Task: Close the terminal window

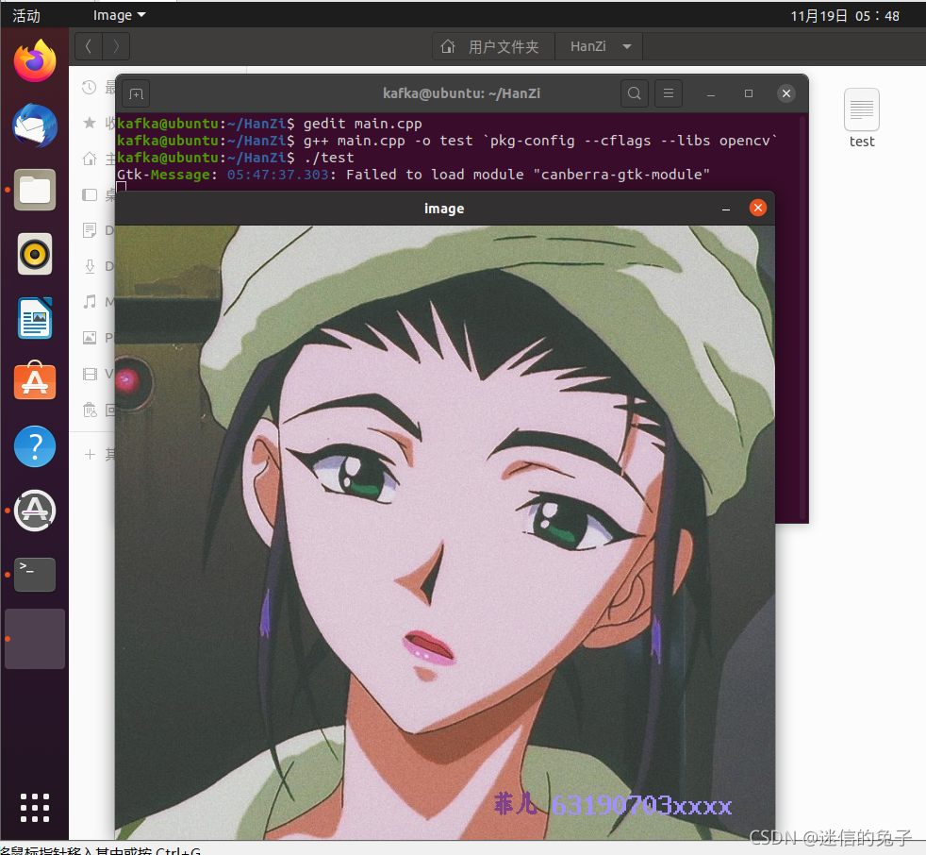Action: (786, 93)
